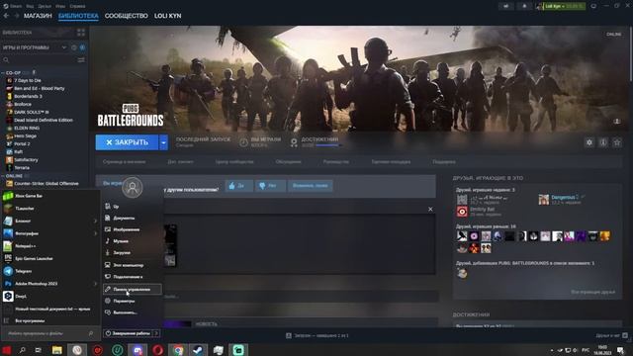Click the library search field

coord(40,59)
